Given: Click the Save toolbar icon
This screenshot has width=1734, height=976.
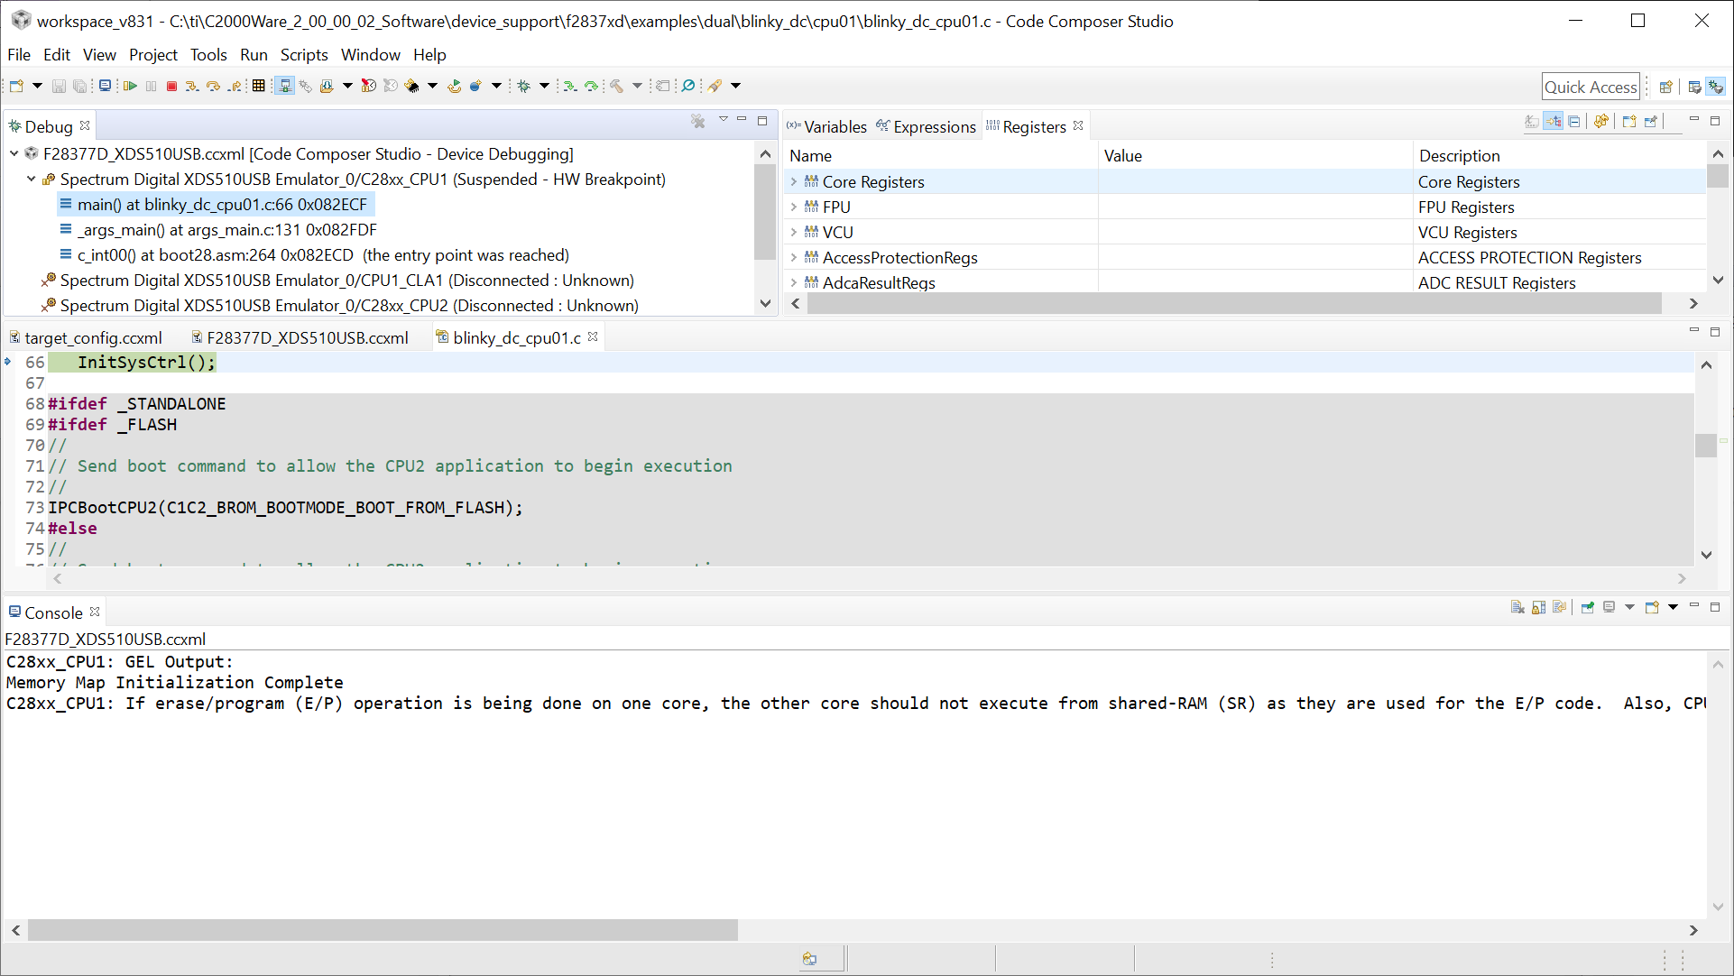Looking at the screenshot, I should (59, 86).
